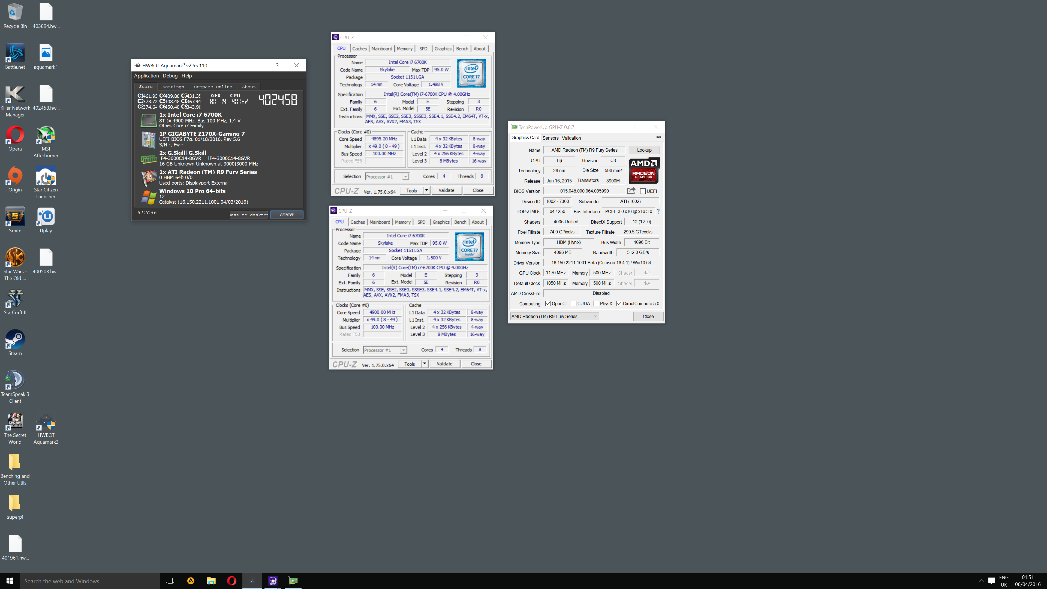Screen dimensions: 1047x589
Task: Click the help question mark in Aquamark titlebar
Action: coord(277,65)
